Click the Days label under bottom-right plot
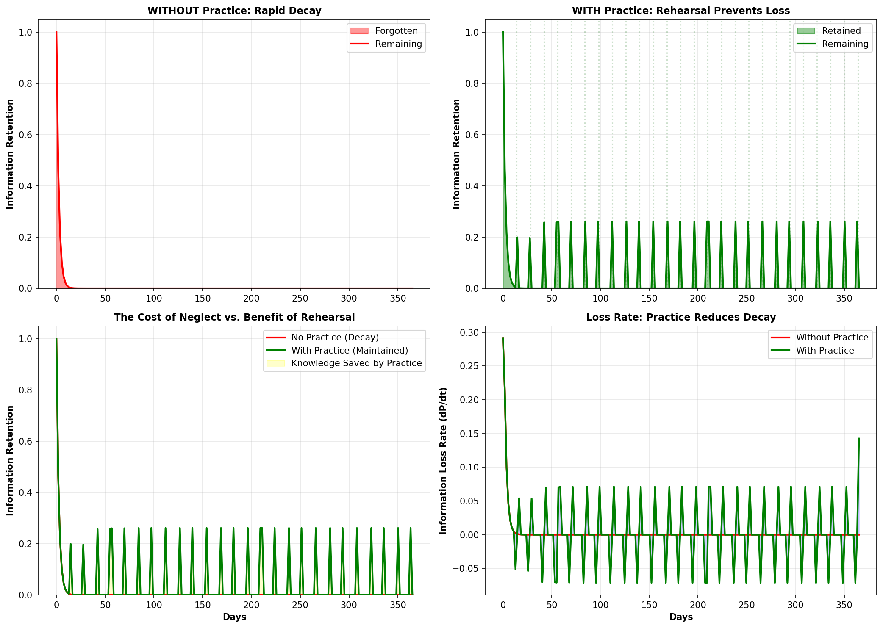 tap(681, 617)
